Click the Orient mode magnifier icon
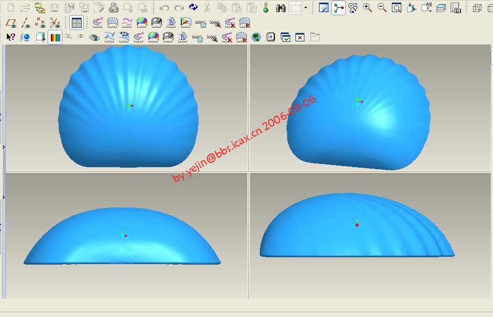Image resolution: width=493 pixels, height=317 pixels. coord(353,8)
